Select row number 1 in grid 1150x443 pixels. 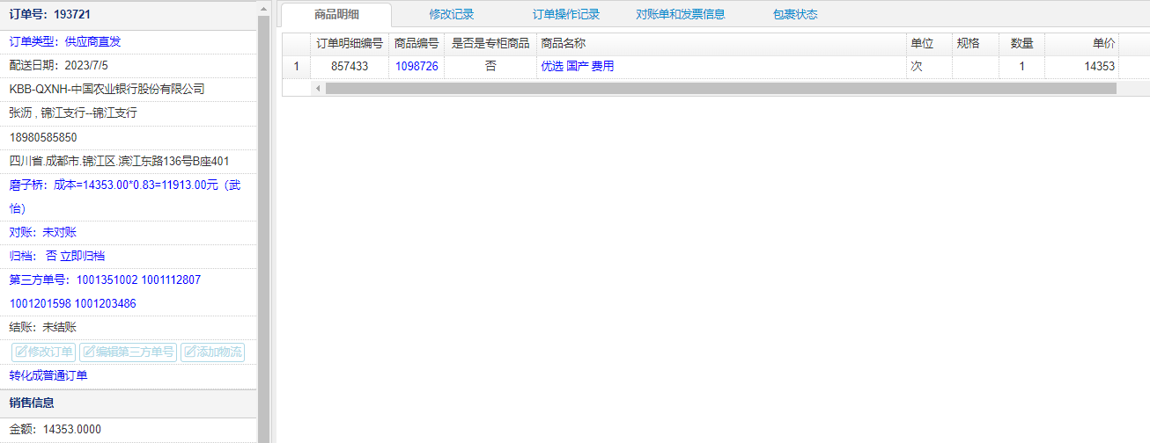point(297,66)
